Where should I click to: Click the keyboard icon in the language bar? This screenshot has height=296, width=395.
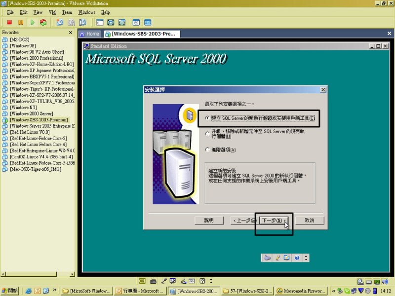pyautogui.click(x=153, y=281)
